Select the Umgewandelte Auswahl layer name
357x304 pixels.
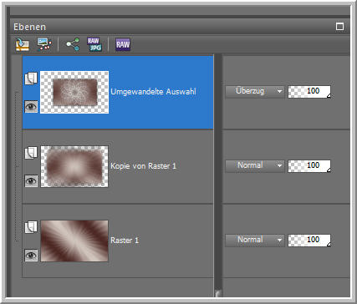point(153,92)
